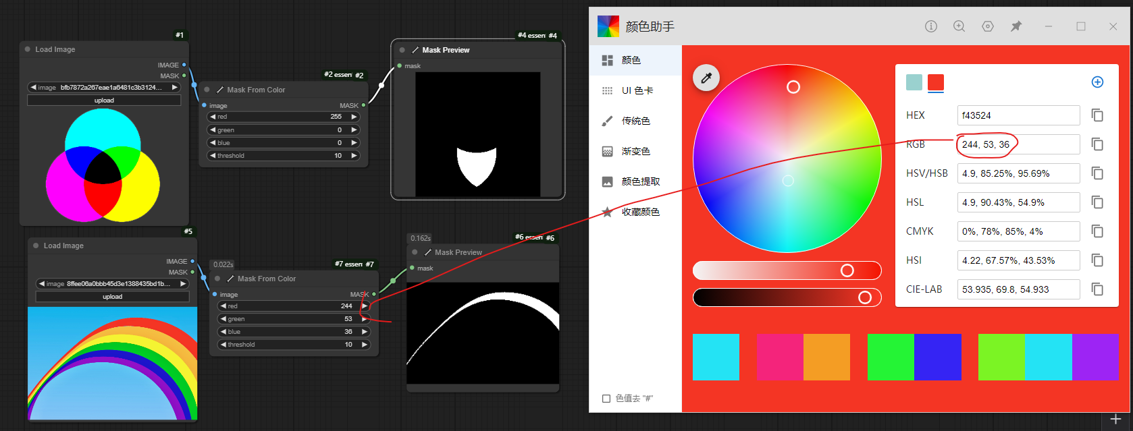The height and width of the screenshot is (431, 1133).
Task: Open the info icon in title bar
Action: pos(930,26)
